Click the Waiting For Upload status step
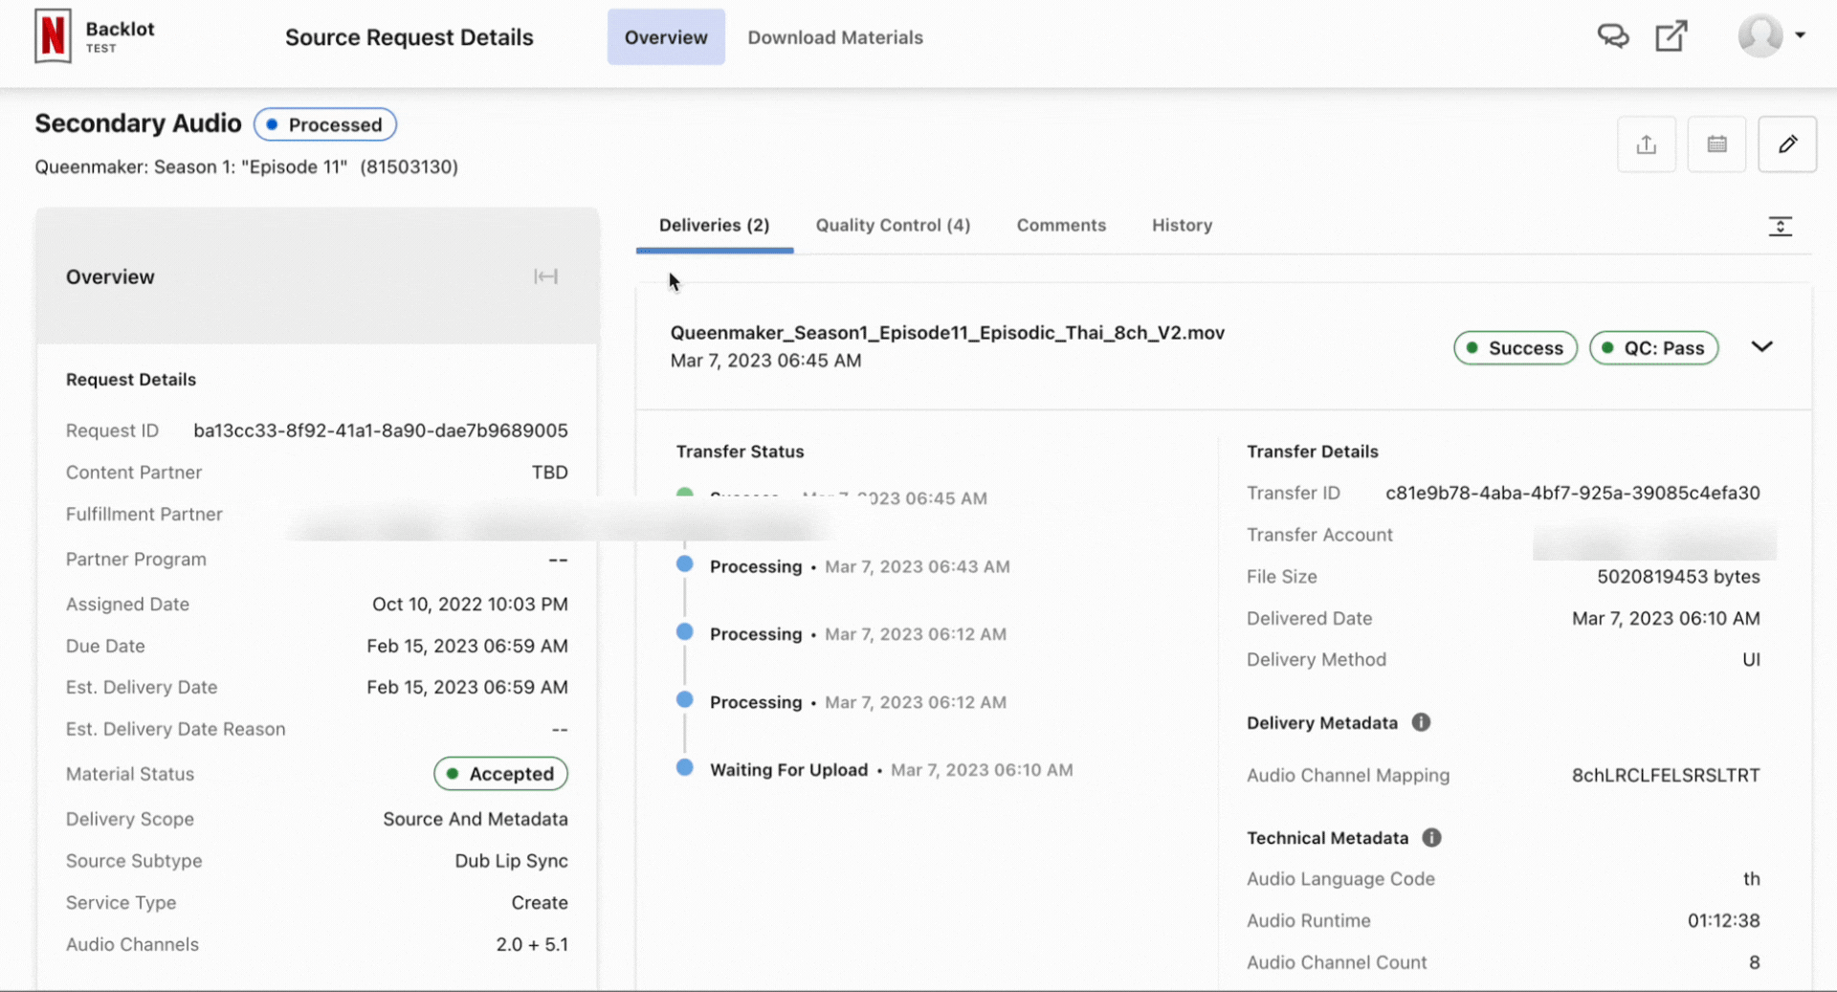The height and width of the screenshot is (992, 1837). click(788, 770)
